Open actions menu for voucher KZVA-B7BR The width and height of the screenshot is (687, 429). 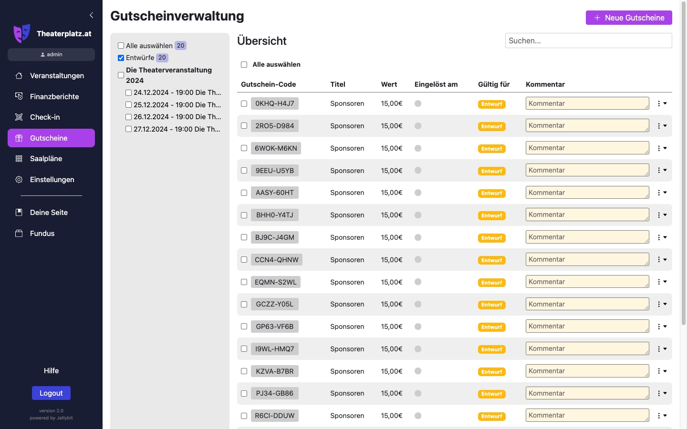point(661,371)
